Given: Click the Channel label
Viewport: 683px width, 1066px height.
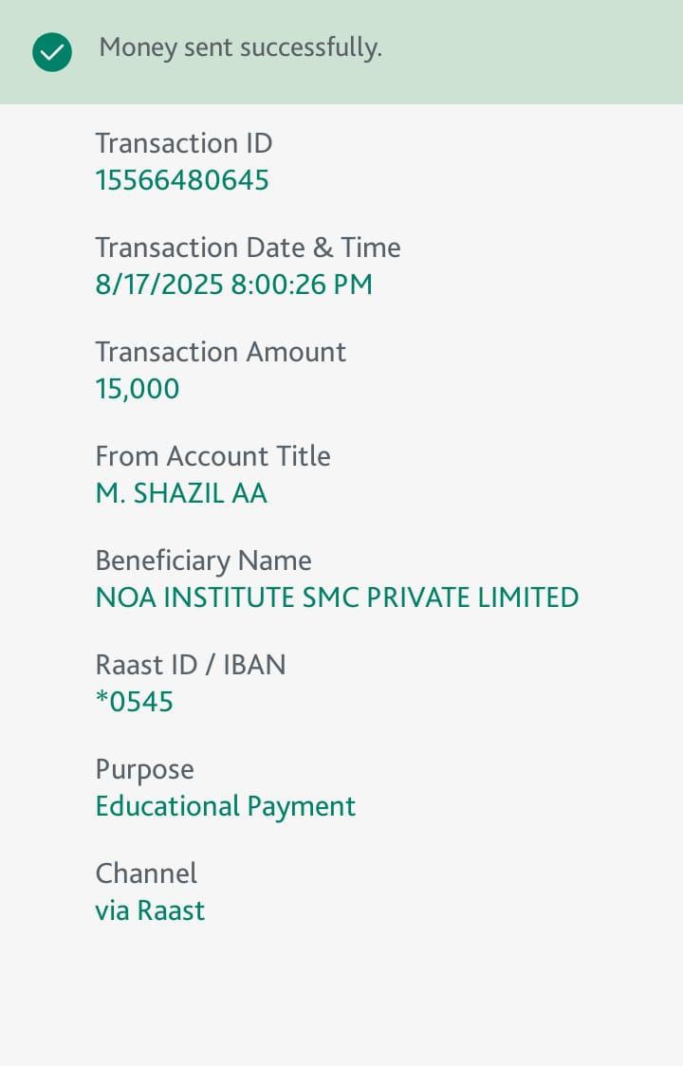Looking at the screenshot, I should point(146,873).
